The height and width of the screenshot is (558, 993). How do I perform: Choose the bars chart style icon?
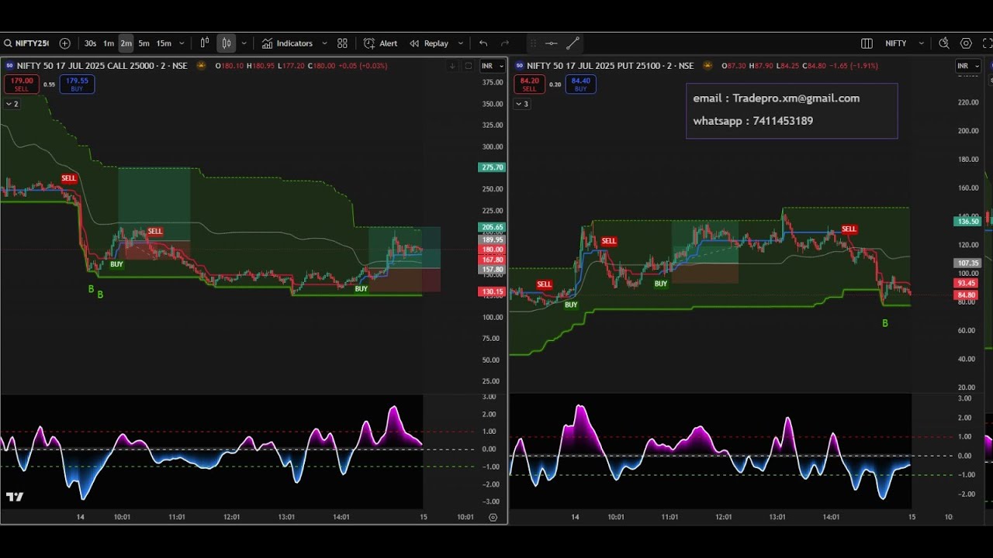pos(205,43)
